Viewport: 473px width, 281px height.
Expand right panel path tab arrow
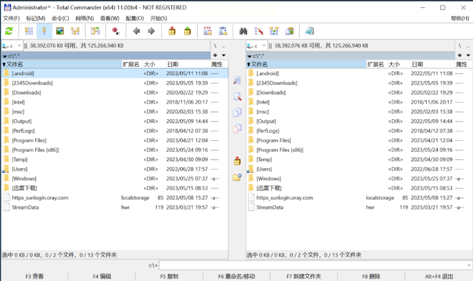(x=249, y=56)
